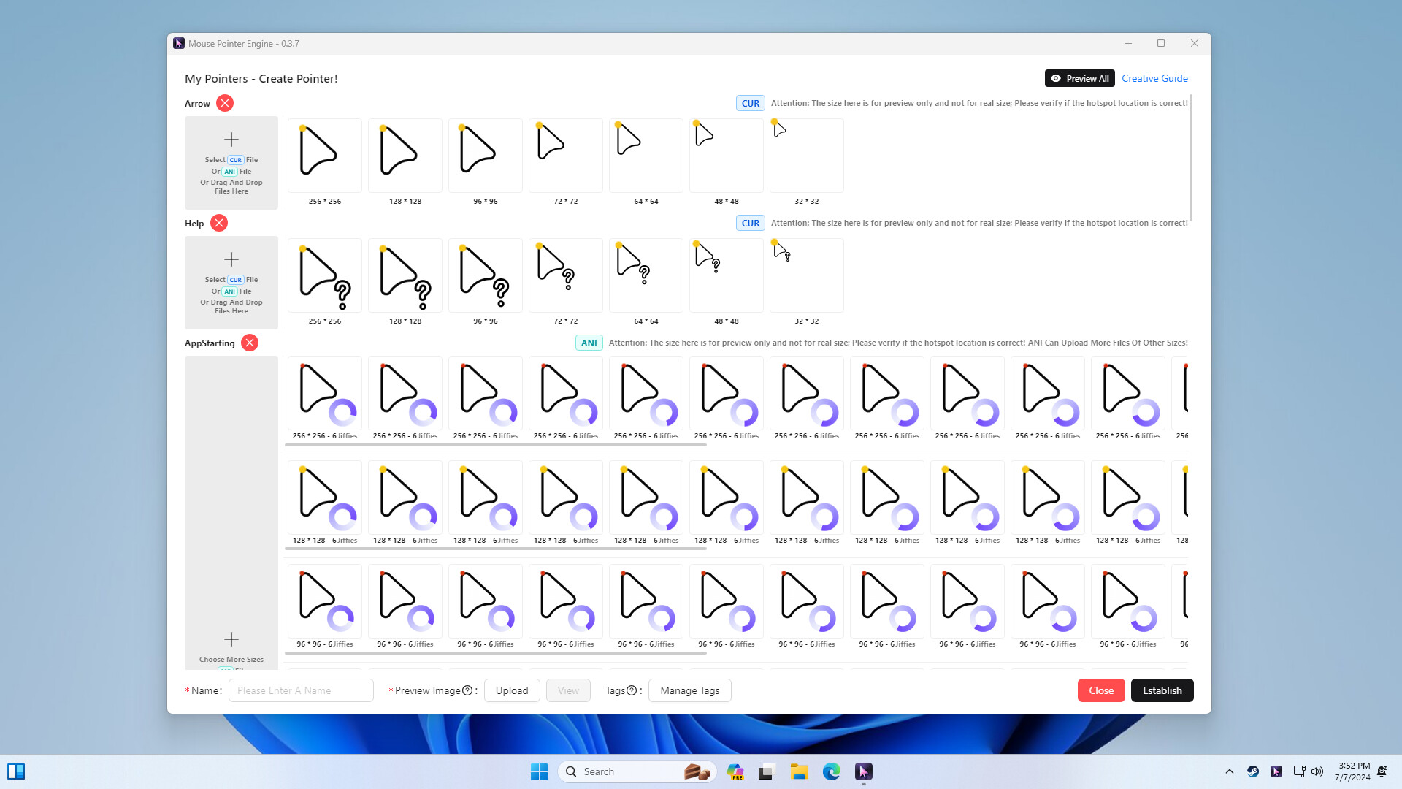Remove the AppStarting pointer section

(x=249, y=343)
